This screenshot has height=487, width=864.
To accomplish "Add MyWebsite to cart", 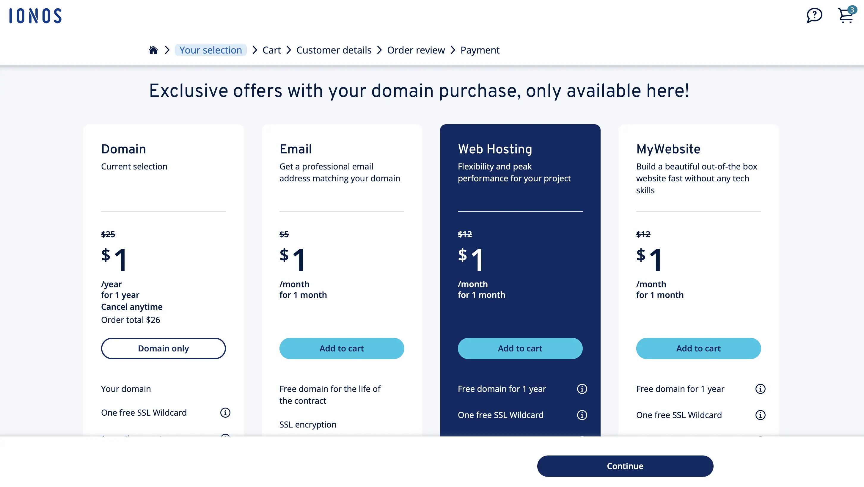I will [698, 348].
